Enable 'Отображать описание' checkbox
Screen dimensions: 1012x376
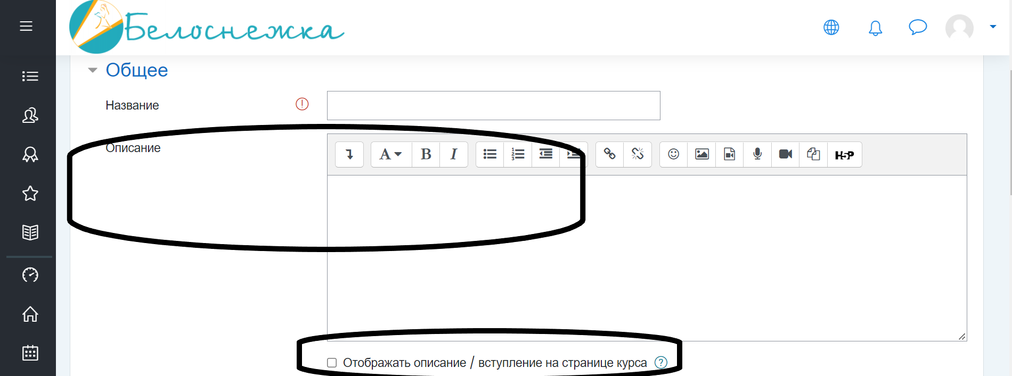[332, 363]
